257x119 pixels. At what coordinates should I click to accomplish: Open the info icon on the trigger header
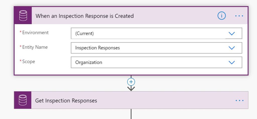point(221,16)
